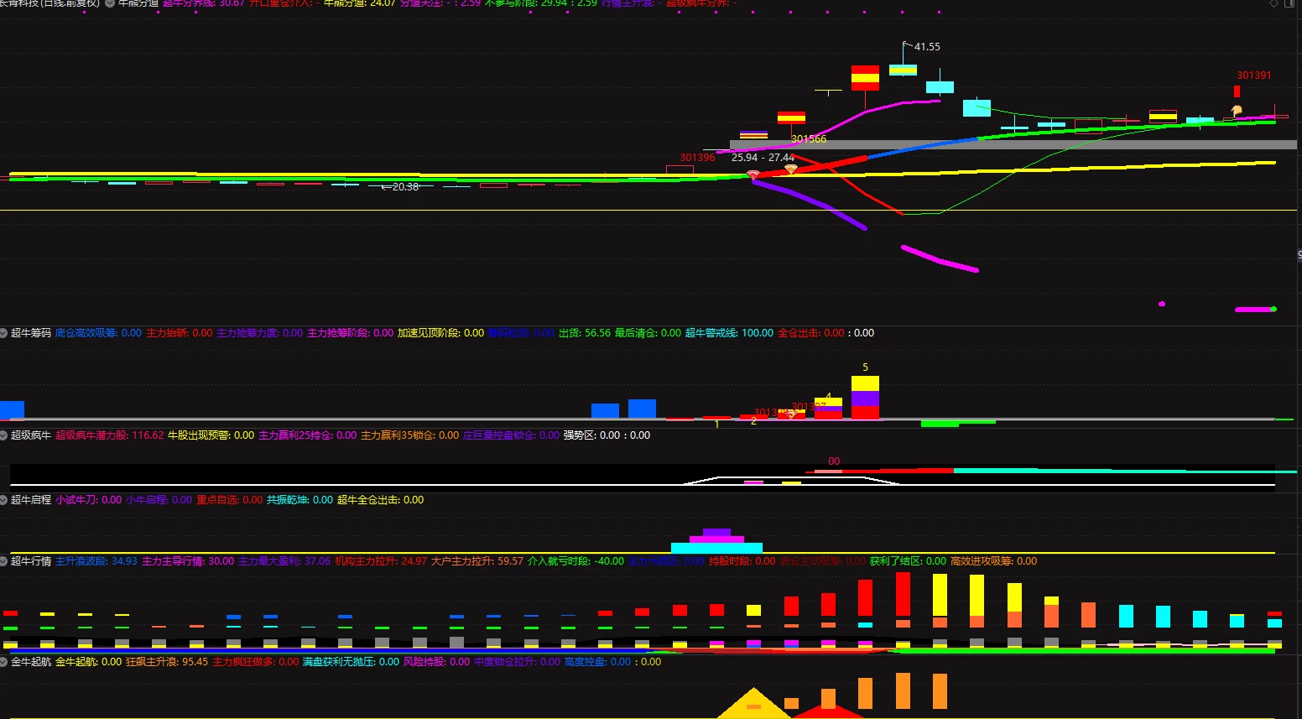
Task: Click the pointing hand icon below 301391
Action: point(1236,111)
